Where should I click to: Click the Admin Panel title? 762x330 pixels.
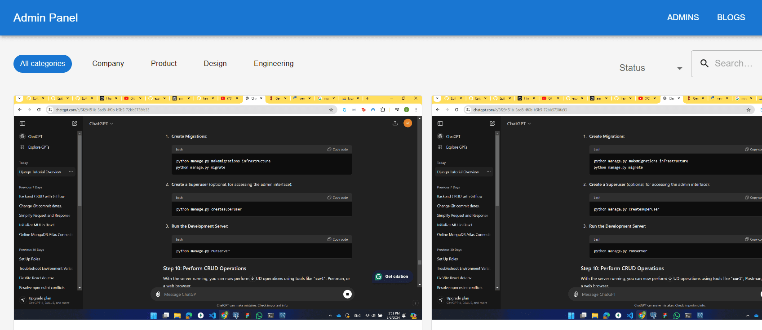(45, 18)
